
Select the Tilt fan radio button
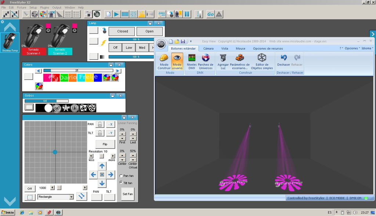(x=121, y=183)
